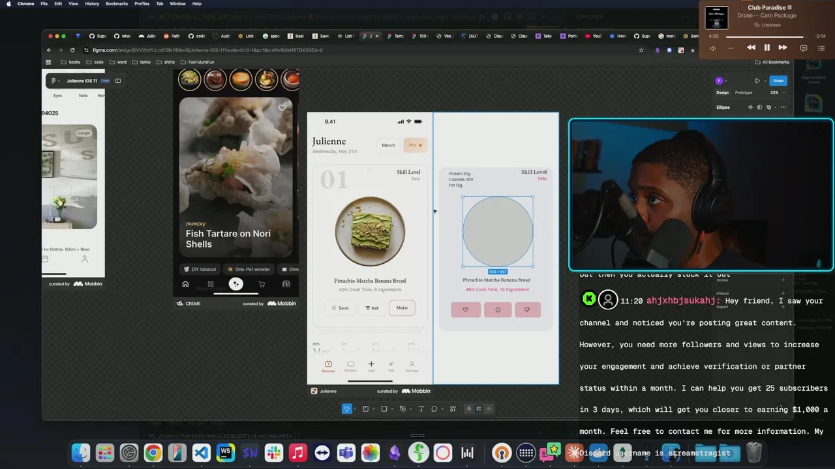The height and width of the screenshot is (469, 835).
Task: Open Ellipse more options menu
Action: click(783, 107)
